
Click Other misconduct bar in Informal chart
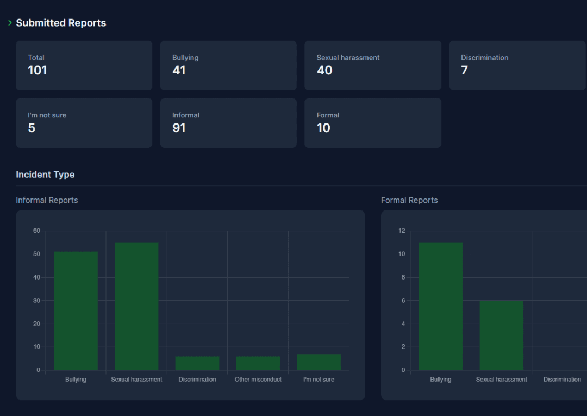tap(258, 363)
